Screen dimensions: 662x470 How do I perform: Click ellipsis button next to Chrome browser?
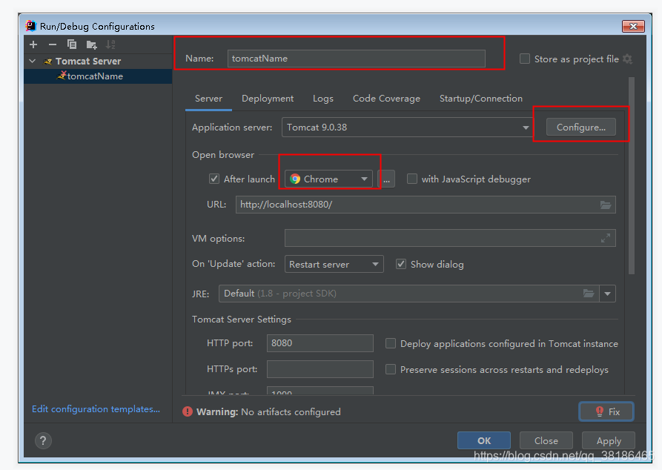coord(386,179)
